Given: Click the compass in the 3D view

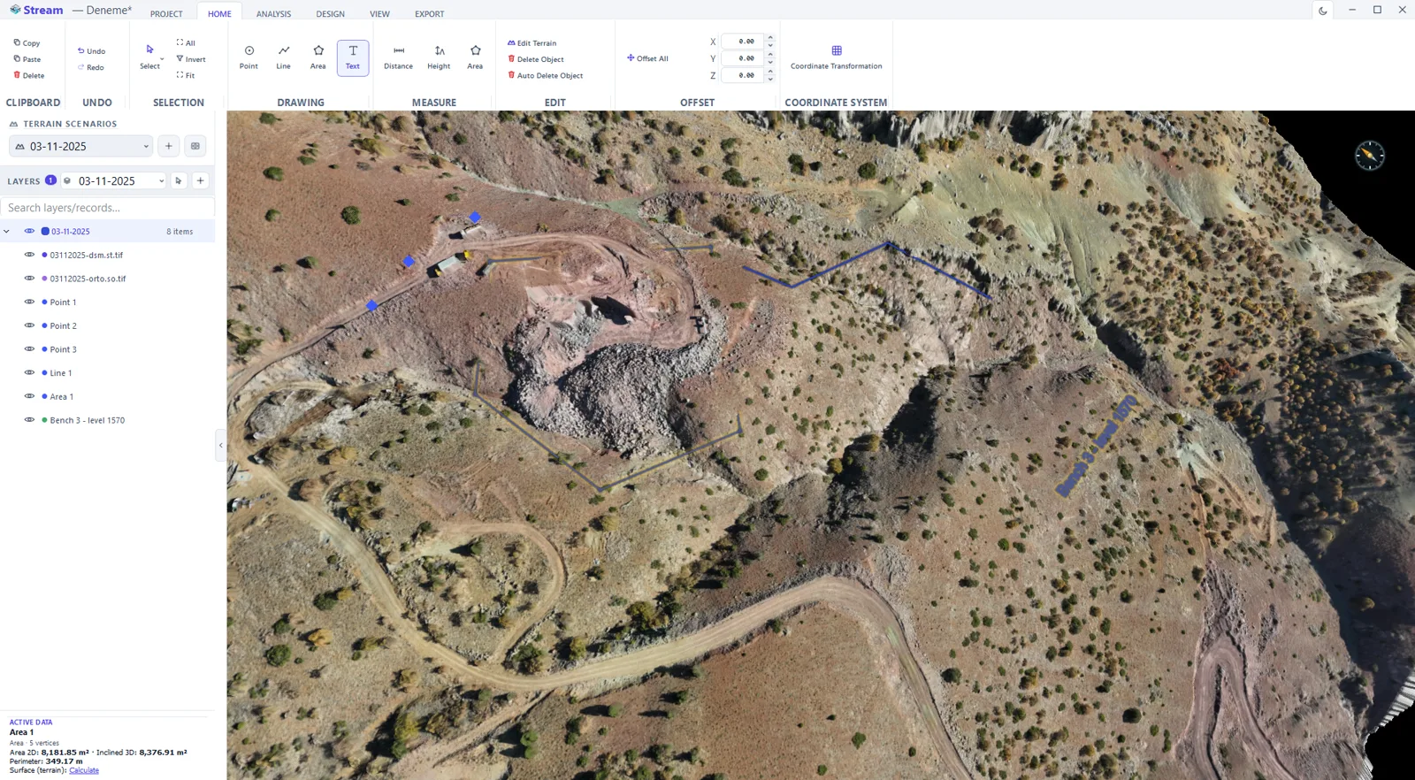Looking at the screenshot, I should click(1369, 156).
